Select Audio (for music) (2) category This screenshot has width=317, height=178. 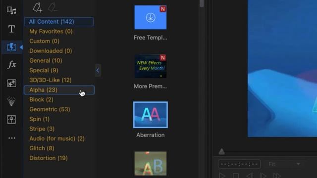coord(57,138)
